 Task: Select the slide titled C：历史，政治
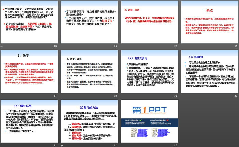tap(89, 72)
